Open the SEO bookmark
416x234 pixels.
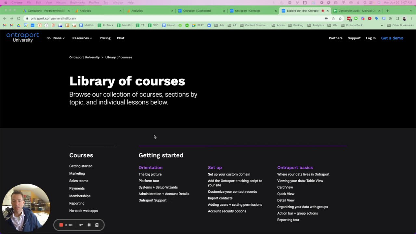point(153,25)
